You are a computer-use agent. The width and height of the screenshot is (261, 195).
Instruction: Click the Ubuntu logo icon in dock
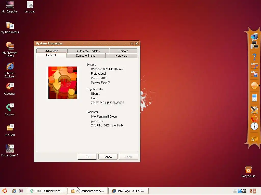click(254, 118)
